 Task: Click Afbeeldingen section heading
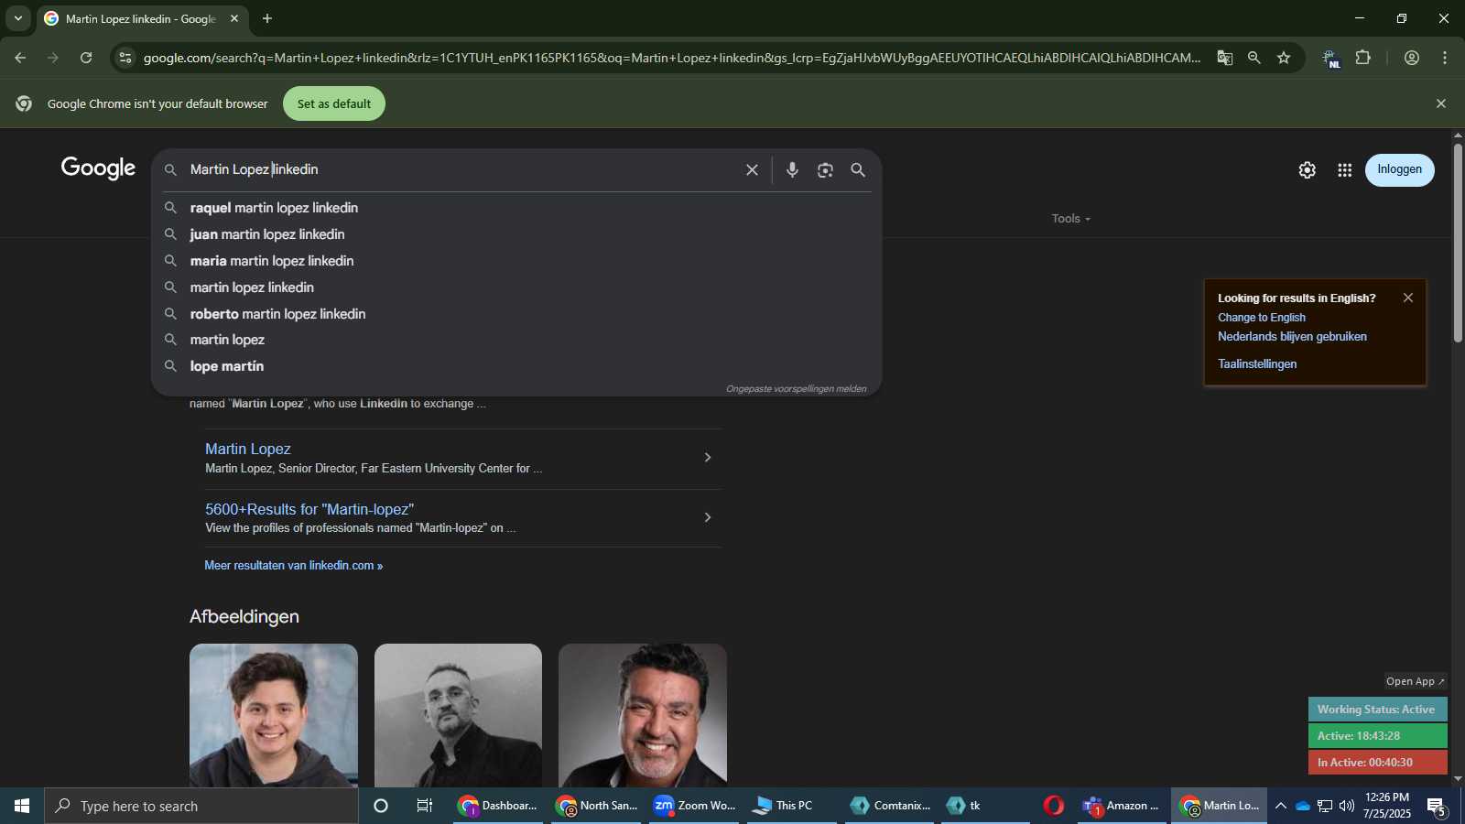coord(244,617)
